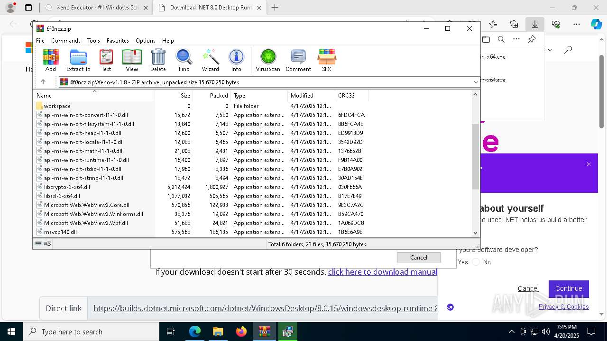Click the Test archive icon

pos(106,60)
